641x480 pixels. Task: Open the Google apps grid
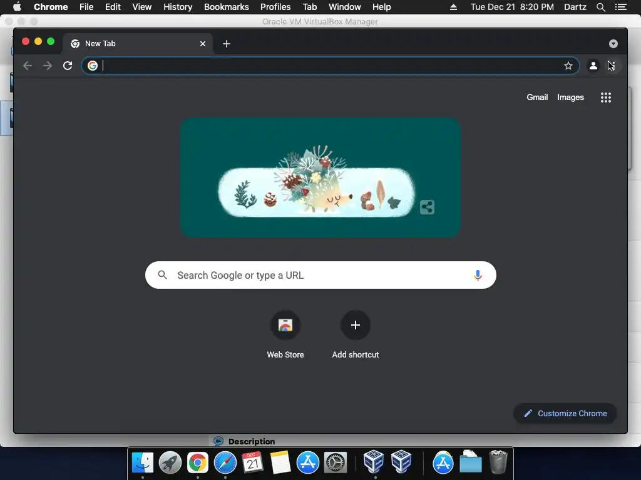[606, 97]
